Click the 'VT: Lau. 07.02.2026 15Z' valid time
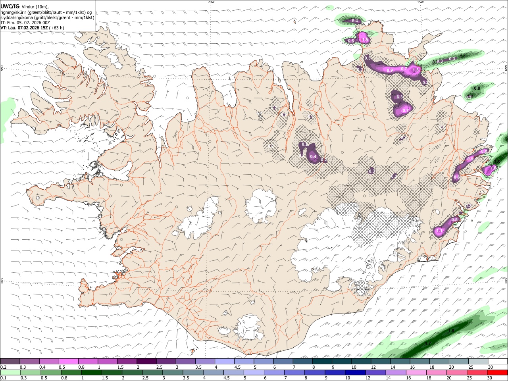508x381 pixels. [24, 28]
